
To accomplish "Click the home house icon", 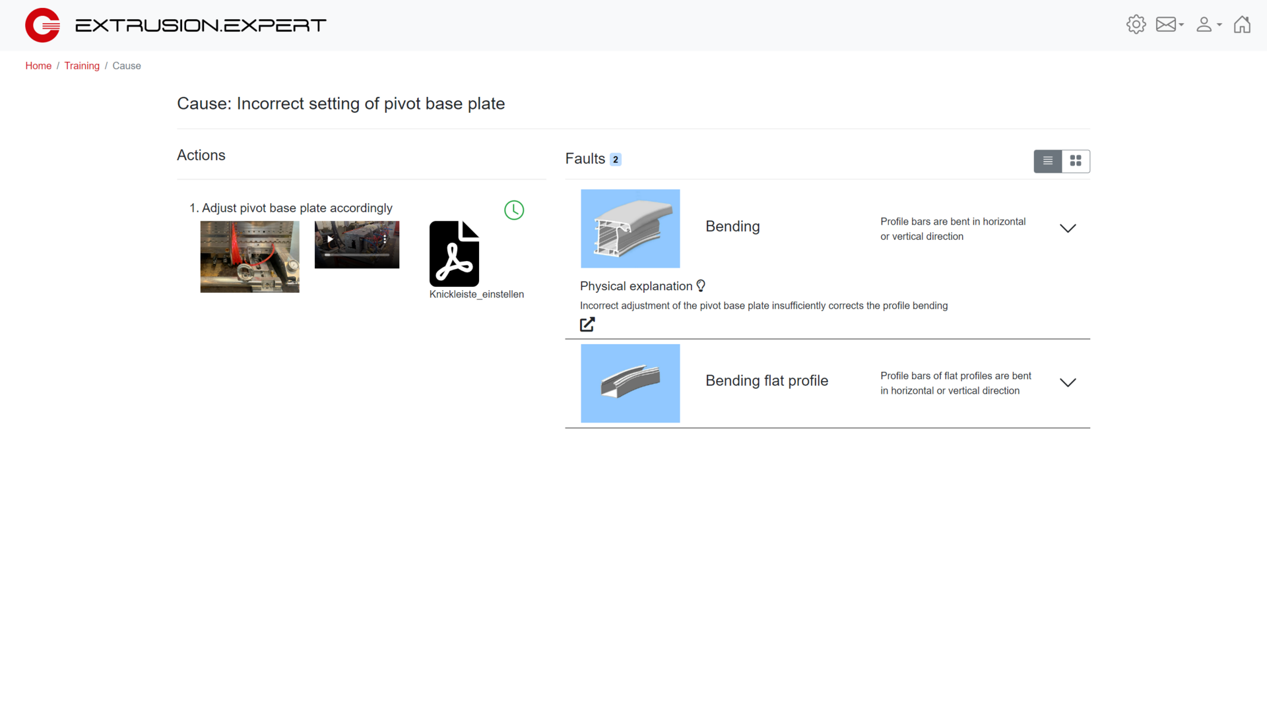I will (1242, 24).
